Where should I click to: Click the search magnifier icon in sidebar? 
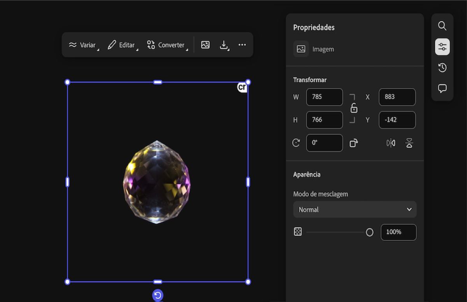442,26
